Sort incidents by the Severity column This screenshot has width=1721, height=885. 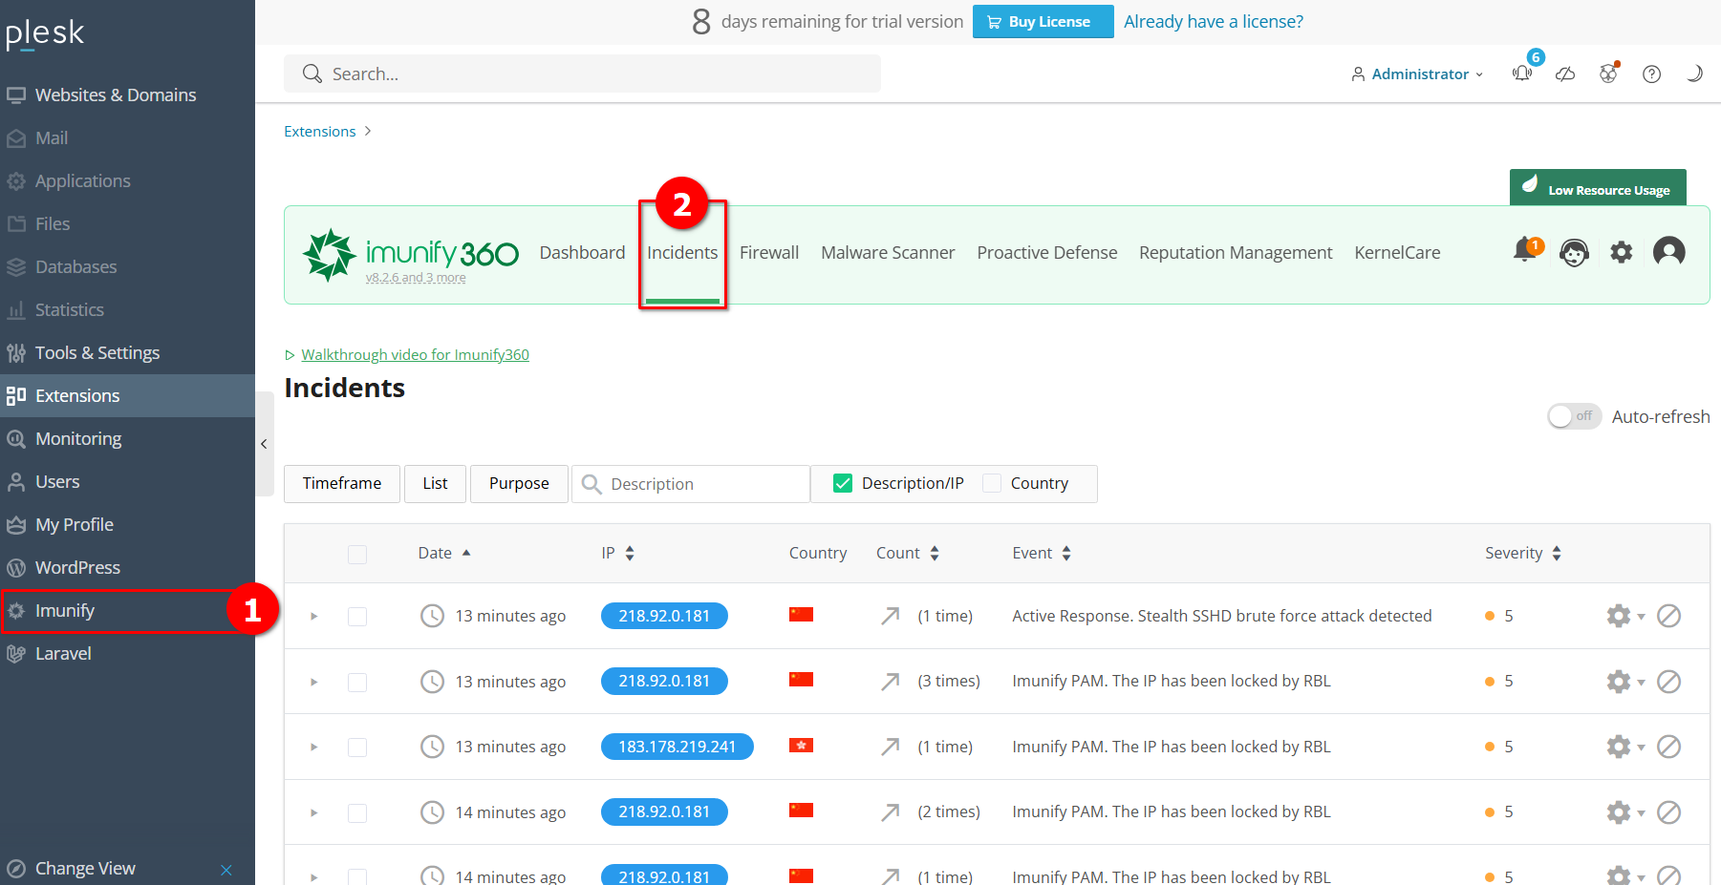point(1522,553)
